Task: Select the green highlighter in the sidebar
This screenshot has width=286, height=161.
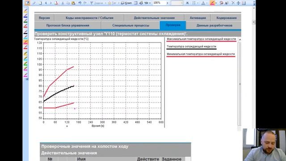Action: [26, 64]
